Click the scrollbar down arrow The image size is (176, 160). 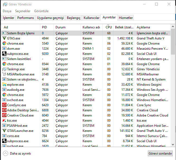[173, 145]
